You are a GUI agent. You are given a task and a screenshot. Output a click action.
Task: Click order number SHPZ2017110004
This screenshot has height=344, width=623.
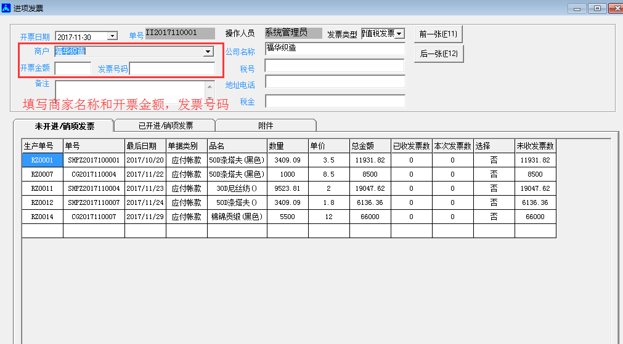click(x=94, y=188)
